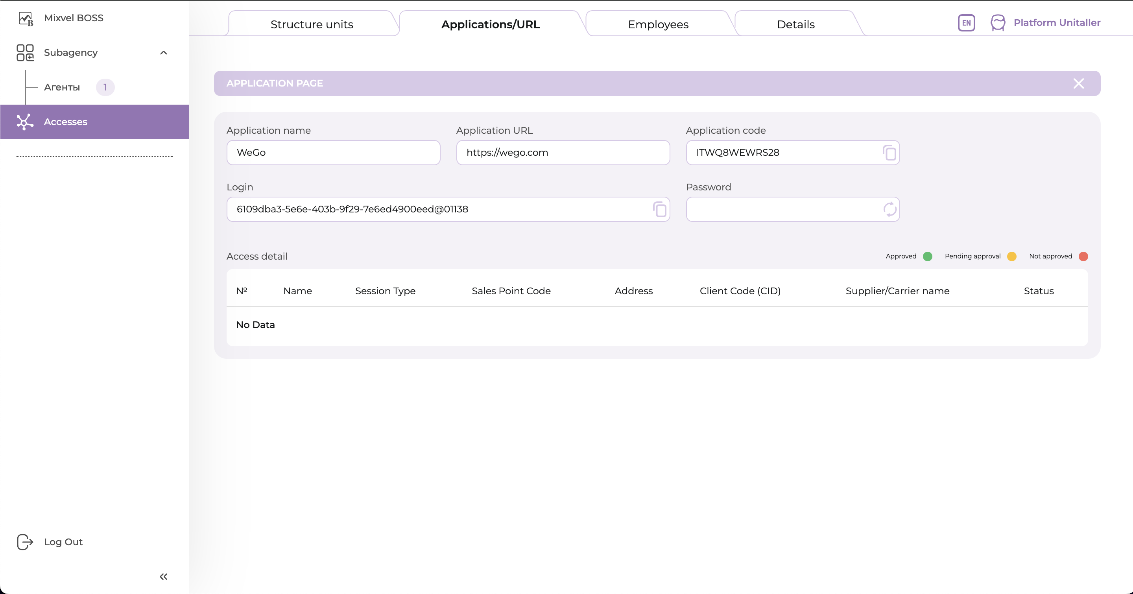Open the Агенты submenu item

pos(62,87)
